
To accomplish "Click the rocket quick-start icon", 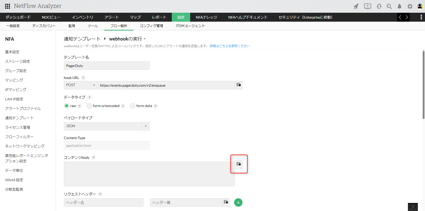I will 356,6.
